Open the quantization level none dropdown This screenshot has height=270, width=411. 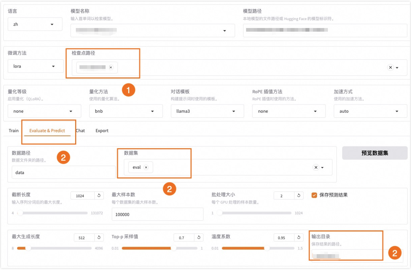[44, 111]
